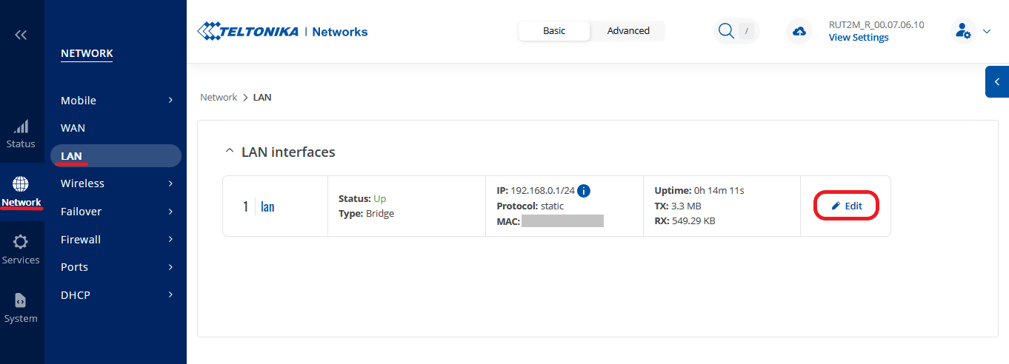Click the cloud firmware update icon
Viewport: 1009px width, 364px height.
click(x=799, y=31)
